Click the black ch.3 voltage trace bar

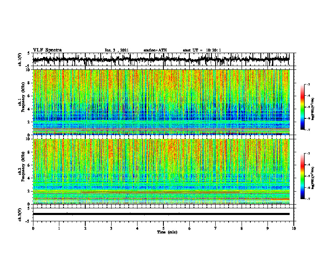pyautogui.click(x=161, y=214)
